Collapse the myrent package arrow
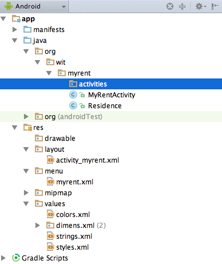 click(x=49, y=73)
